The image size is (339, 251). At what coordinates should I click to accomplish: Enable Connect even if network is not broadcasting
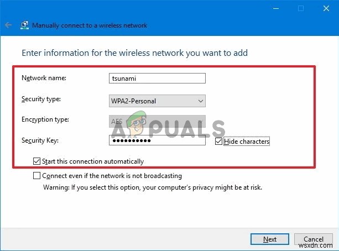click(x=37, y=176)
